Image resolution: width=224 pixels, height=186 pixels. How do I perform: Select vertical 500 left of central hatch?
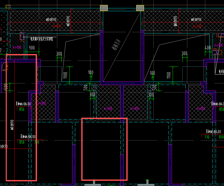[85, 88]
